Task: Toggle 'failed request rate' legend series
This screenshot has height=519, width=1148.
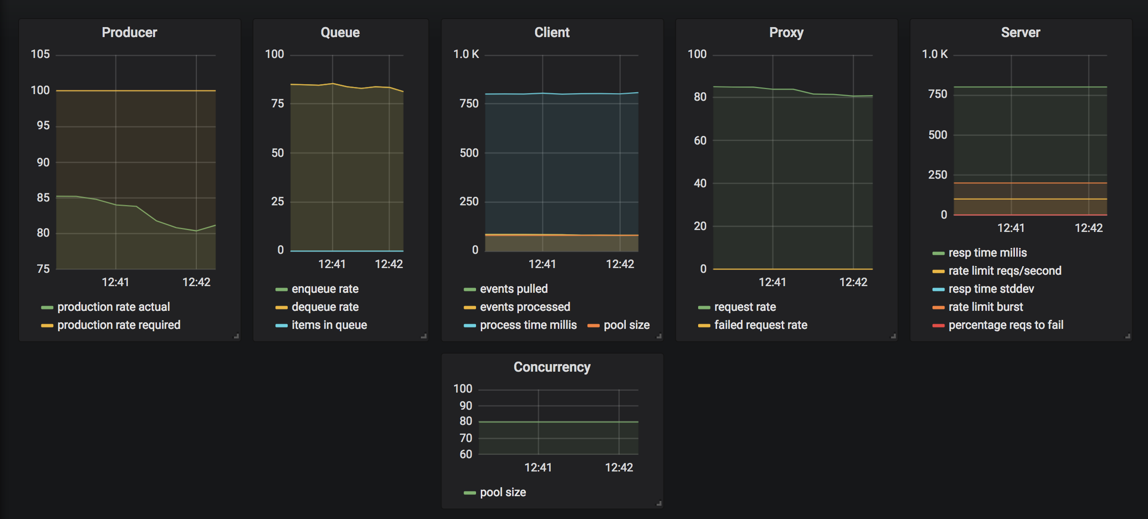Action: 760,325
